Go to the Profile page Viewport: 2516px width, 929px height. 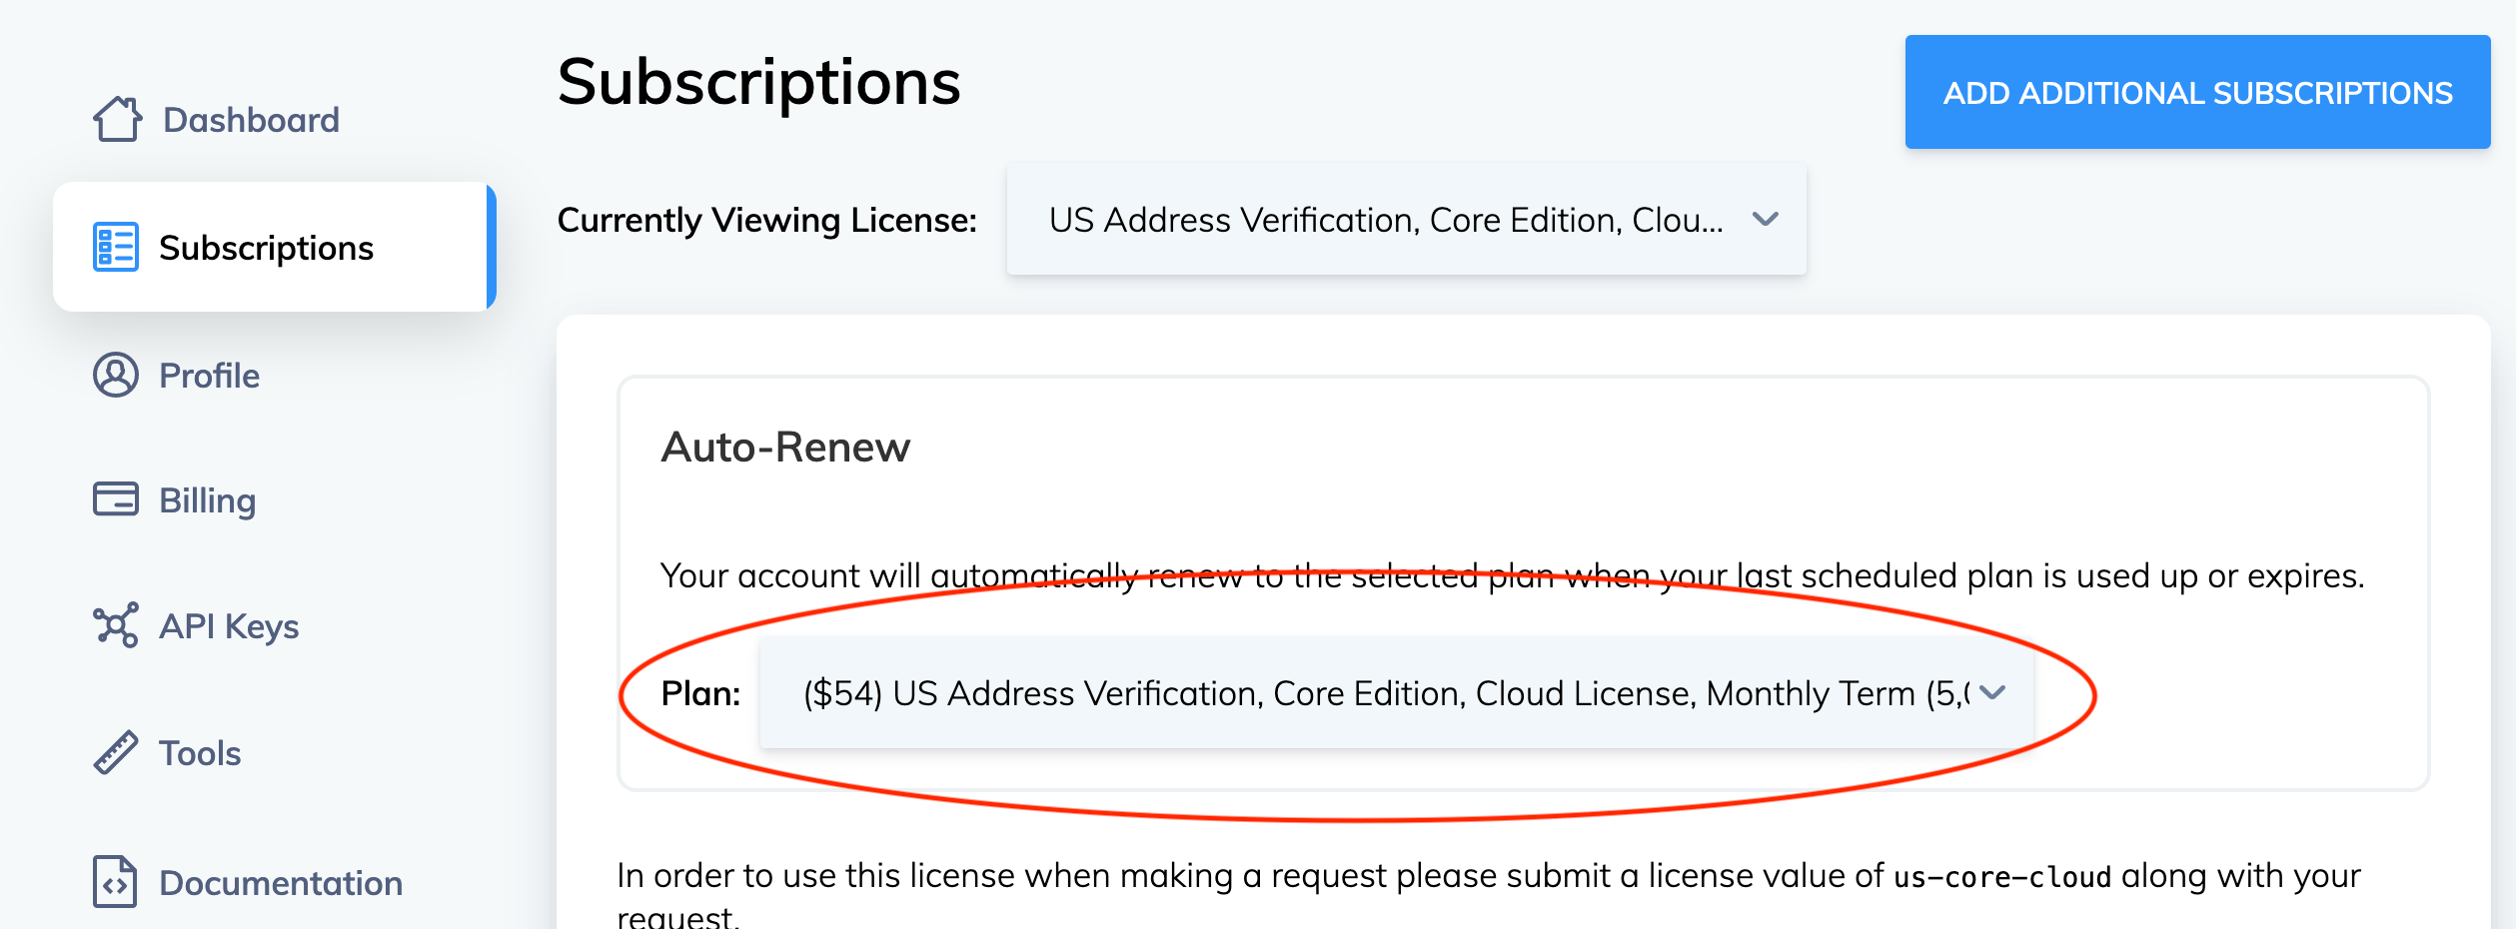point(209,376)
